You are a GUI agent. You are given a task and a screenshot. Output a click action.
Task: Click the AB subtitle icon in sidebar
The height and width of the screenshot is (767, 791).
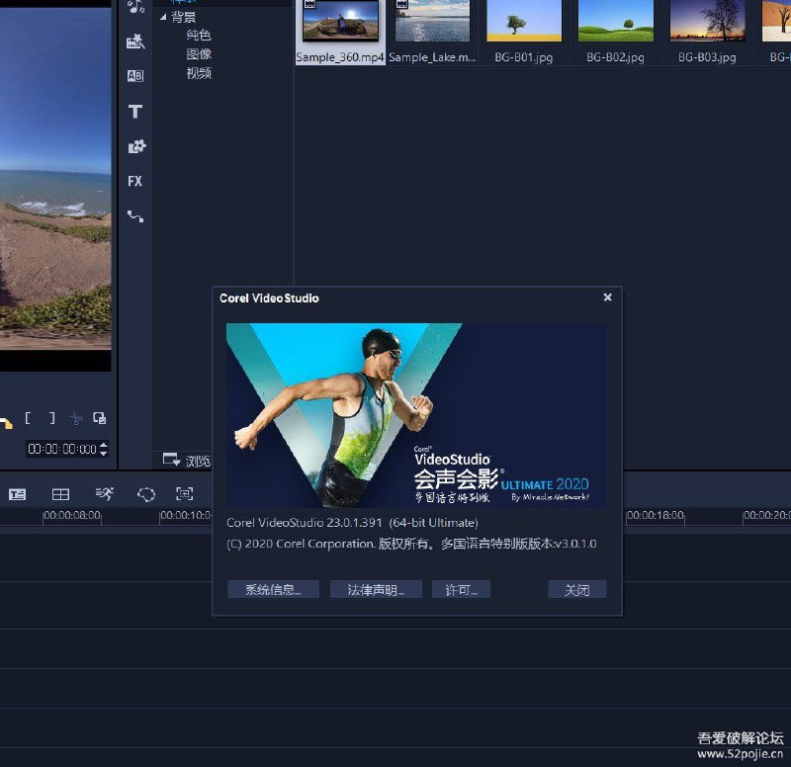tap(135, 76)
